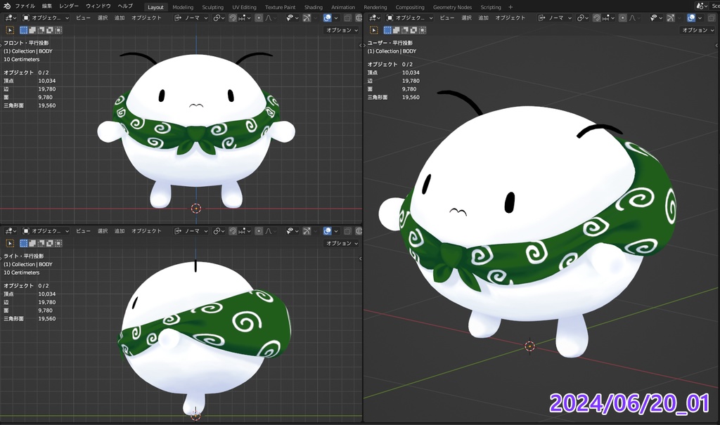Expand オプション dropdown in right view
This screenshot has width=720, height=425.
(x=342, y=243)
